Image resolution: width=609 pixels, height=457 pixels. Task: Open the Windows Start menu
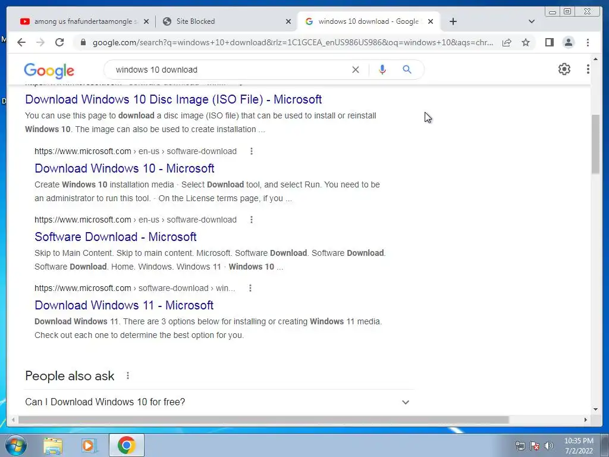pyautogui.click(x=16, y=445)
